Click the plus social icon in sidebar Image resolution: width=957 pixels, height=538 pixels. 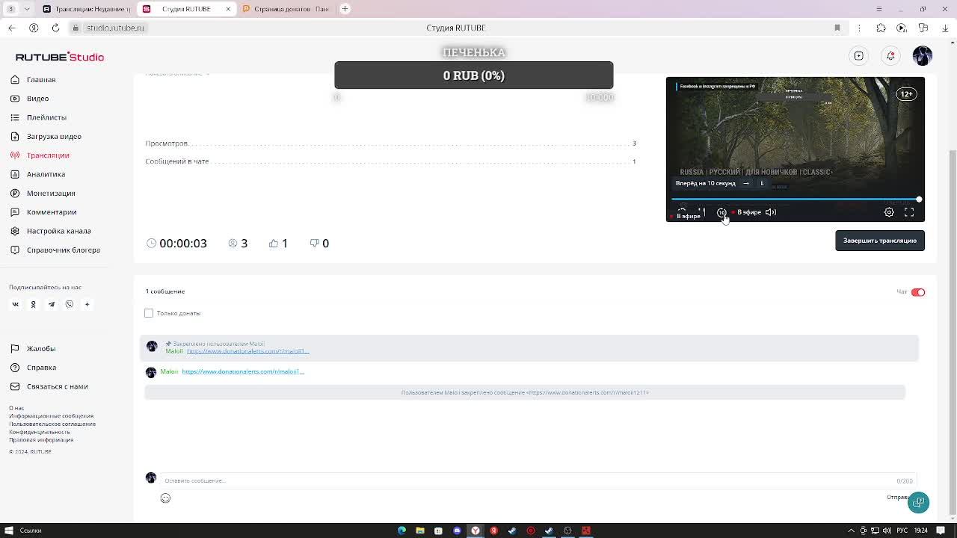pos(87,304)
